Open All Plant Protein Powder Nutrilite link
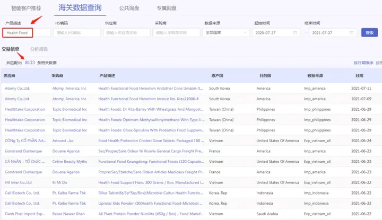The width and height of the screenshot is (382, 220). pos(151,214)
